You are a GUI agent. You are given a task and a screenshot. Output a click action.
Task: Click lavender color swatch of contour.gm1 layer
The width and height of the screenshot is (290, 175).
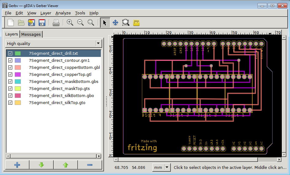point(18,60)
